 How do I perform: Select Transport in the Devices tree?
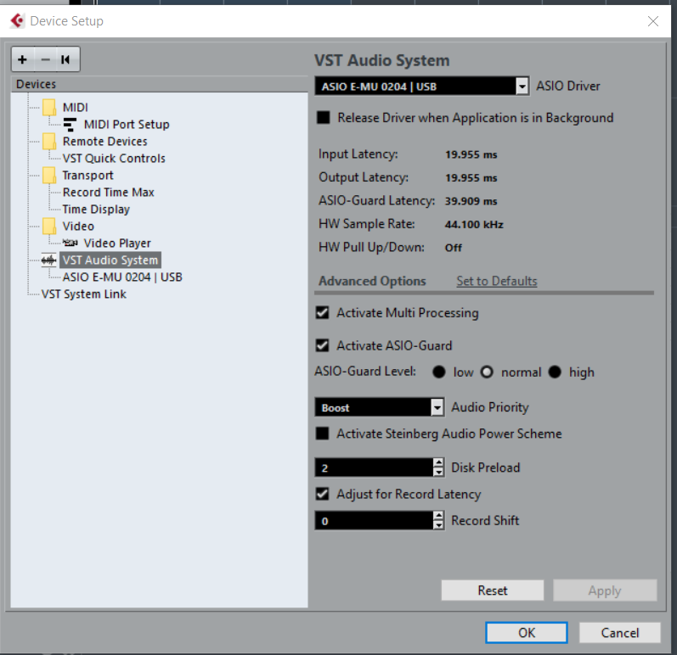[x=87, y=176]
